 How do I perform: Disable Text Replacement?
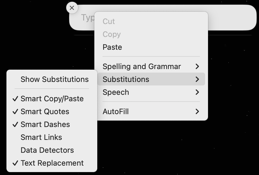[52, 163]
